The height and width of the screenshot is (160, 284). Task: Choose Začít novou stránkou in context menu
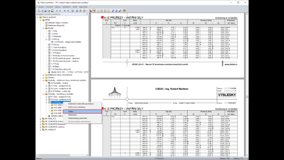[x=77, y=107]
